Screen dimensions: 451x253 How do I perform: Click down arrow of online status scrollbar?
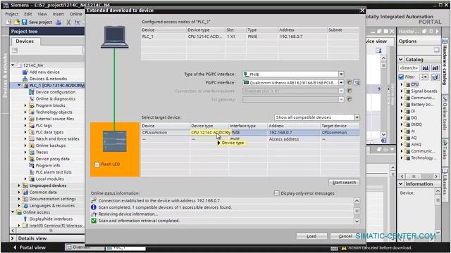357,221
